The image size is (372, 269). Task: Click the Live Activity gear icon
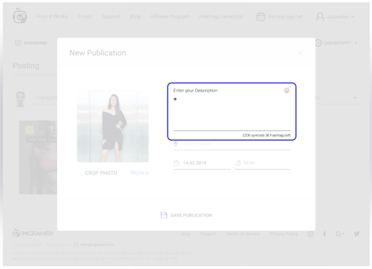pyautogui.click(x=319, y=43)
